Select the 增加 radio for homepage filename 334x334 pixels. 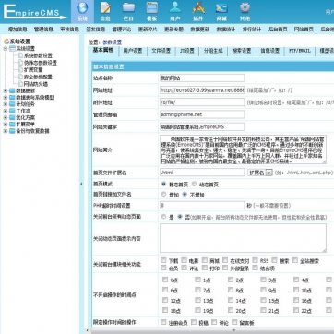pos(163,195)
